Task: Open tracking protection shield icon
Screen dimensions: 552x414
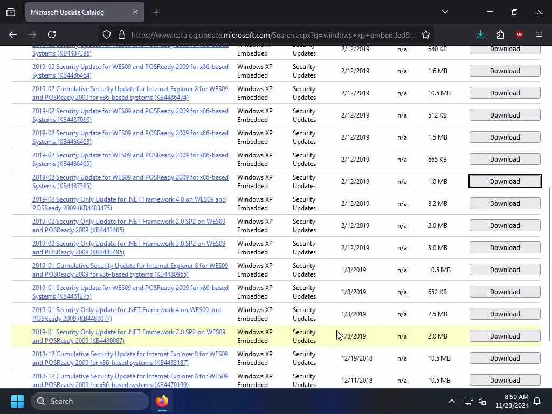Action: 107,34
